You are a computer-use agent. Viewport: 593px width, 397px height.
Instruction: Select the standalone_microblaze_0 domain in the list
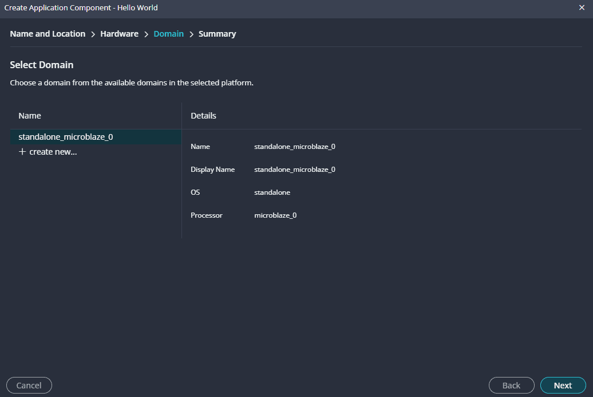click(x=66, y=137)
